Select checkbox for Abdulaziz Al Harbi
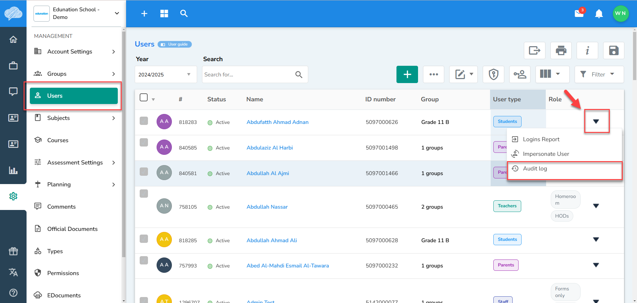Viewport: 637px width, 303px height. (144, 142)
